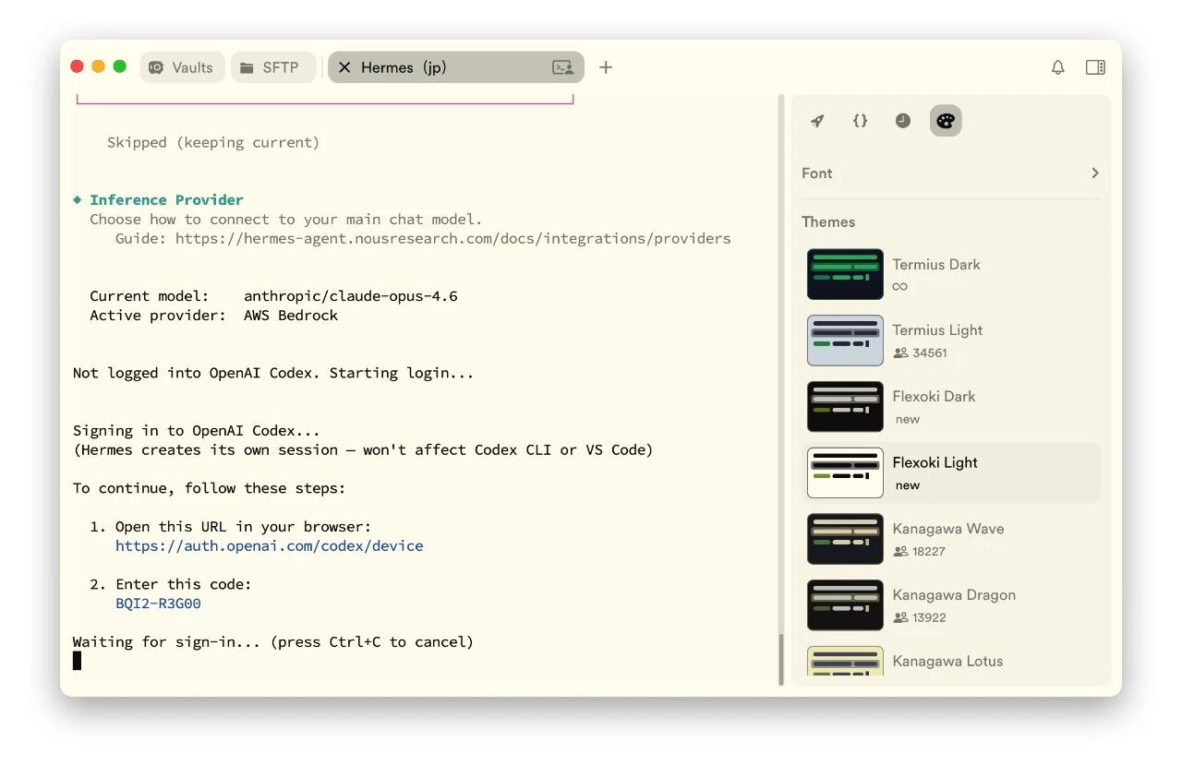
Task: Click the rocket icon in the side panel
Action: coord(817,121)
